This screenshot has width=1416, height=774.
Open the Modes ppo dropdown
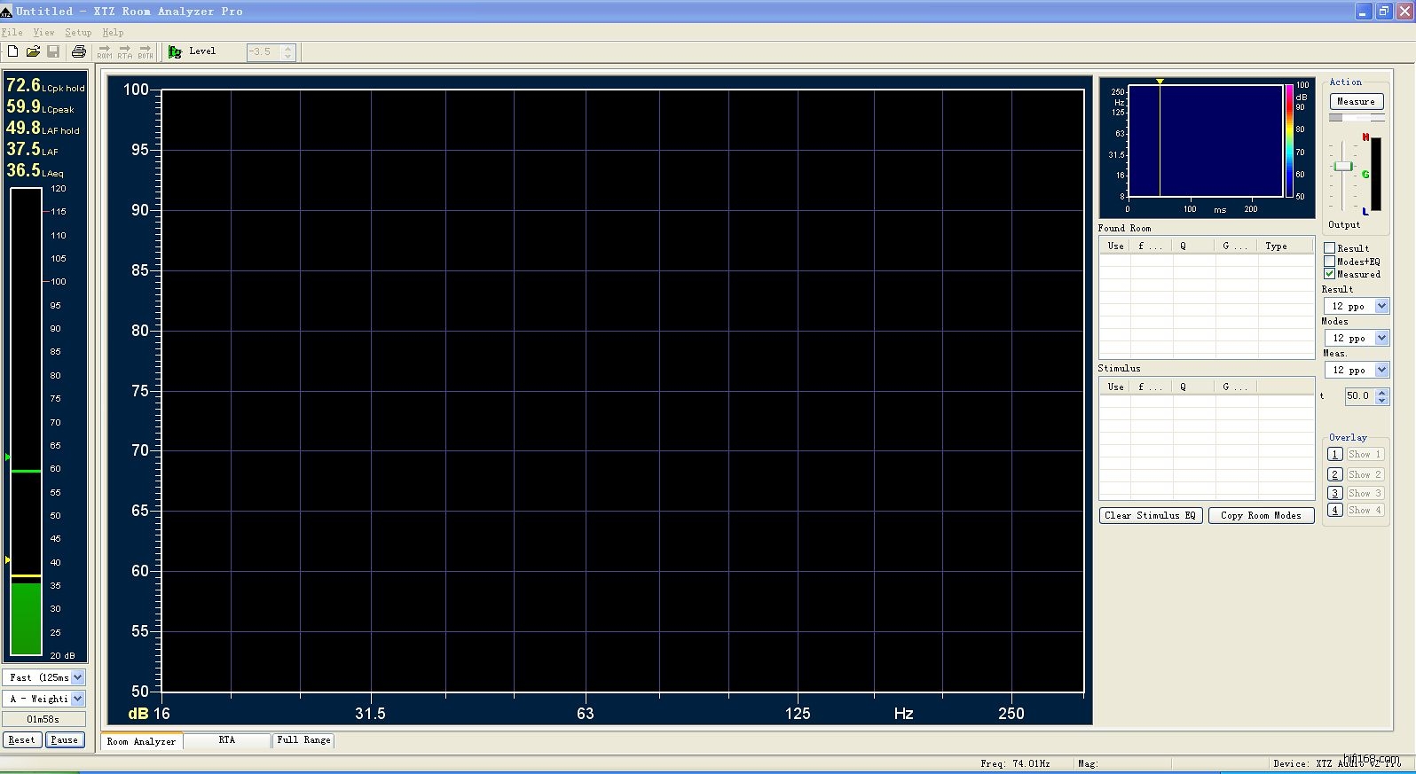coord(1381,338)
